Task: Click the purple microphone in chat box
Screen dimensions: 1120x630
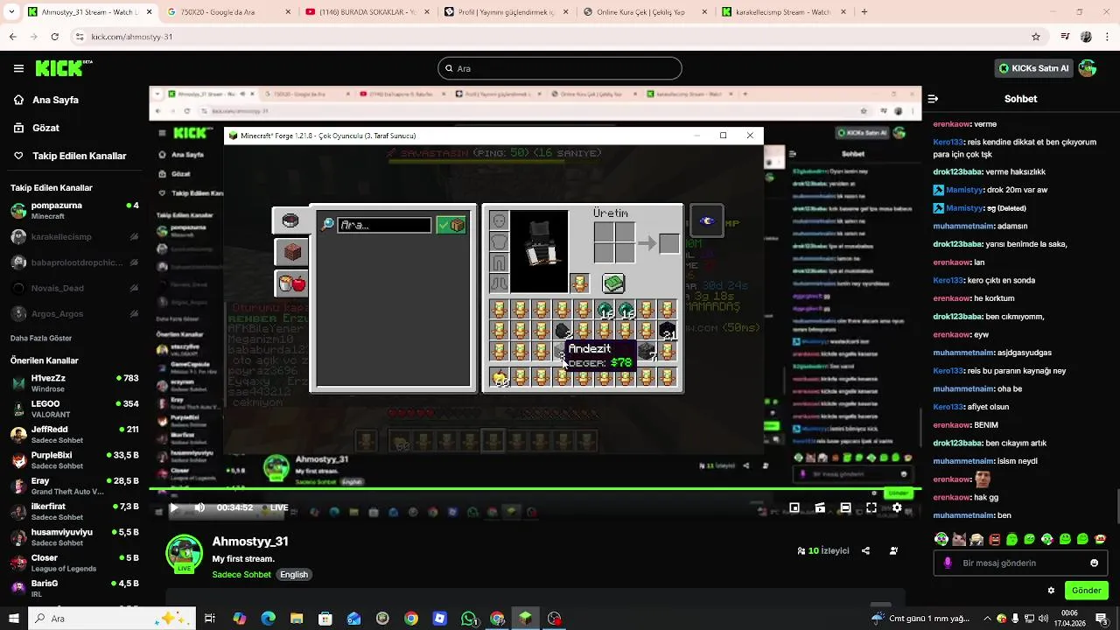Action: [x=948, y=563]
